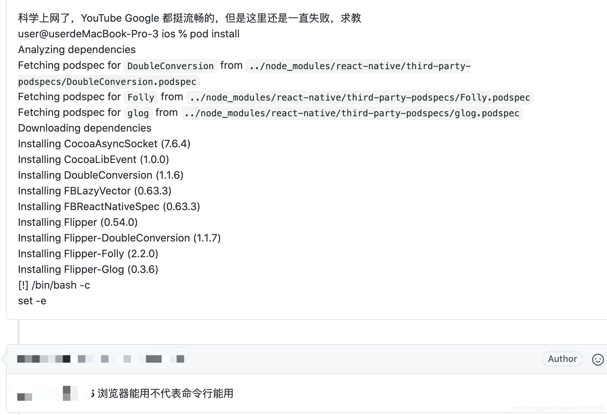
Task: Click the comment text about 浏览器能用
Action: point(165,394)
